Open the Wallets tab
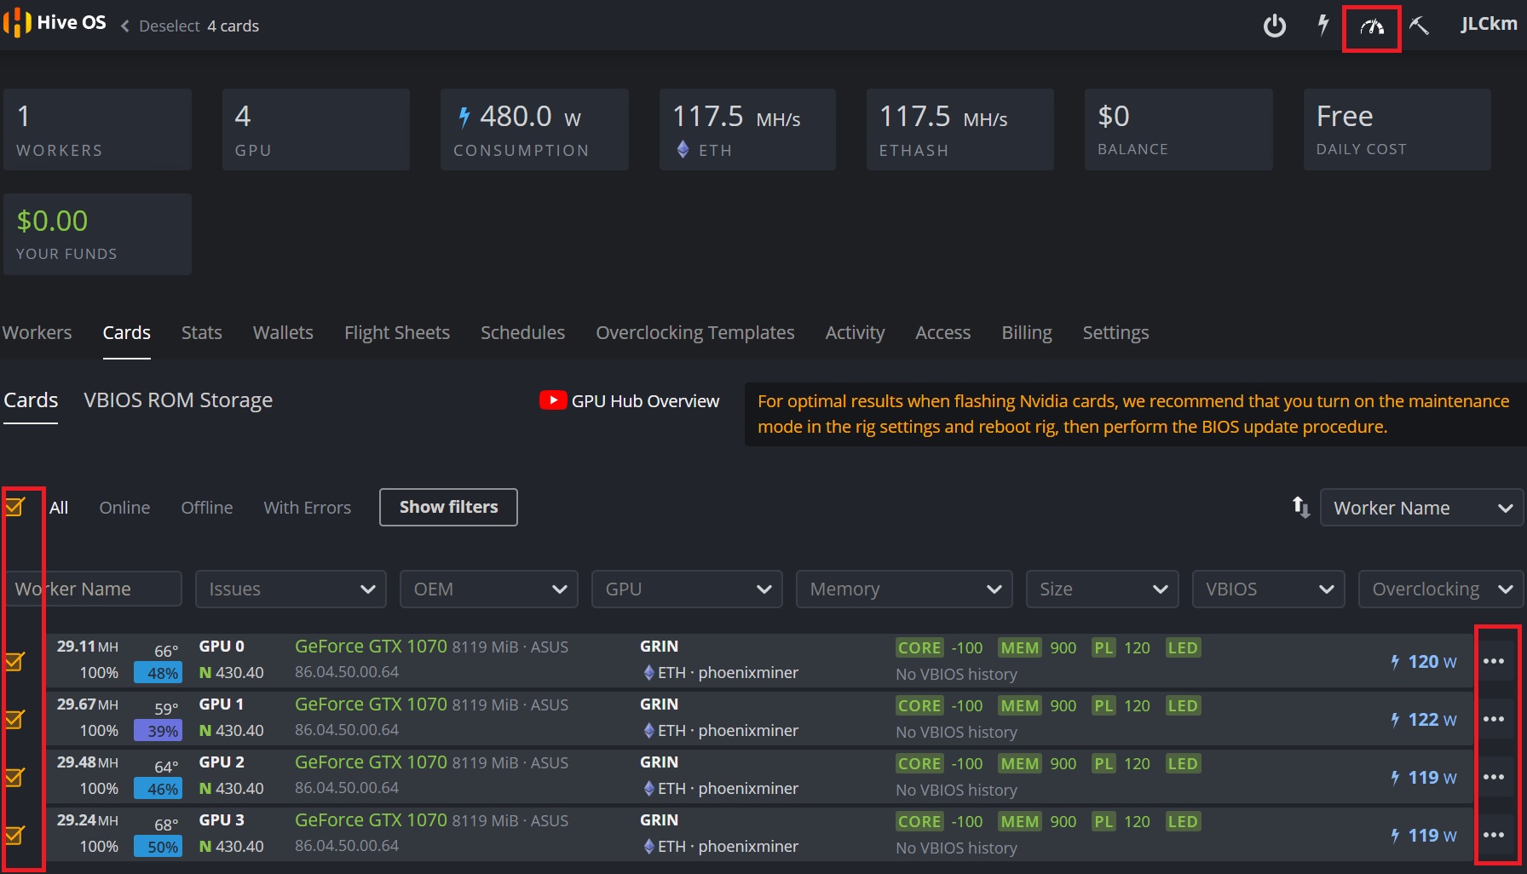1527x874 pixels. pos(283,332)
